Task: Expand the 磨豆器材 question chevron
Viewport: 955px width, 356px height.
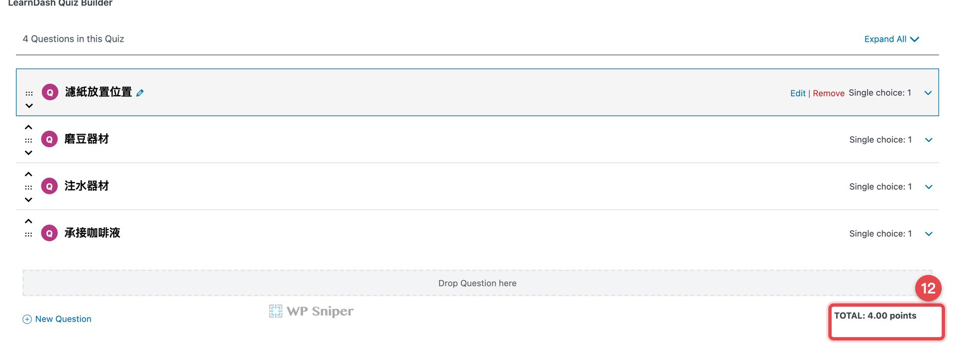Action: (928, 140)
